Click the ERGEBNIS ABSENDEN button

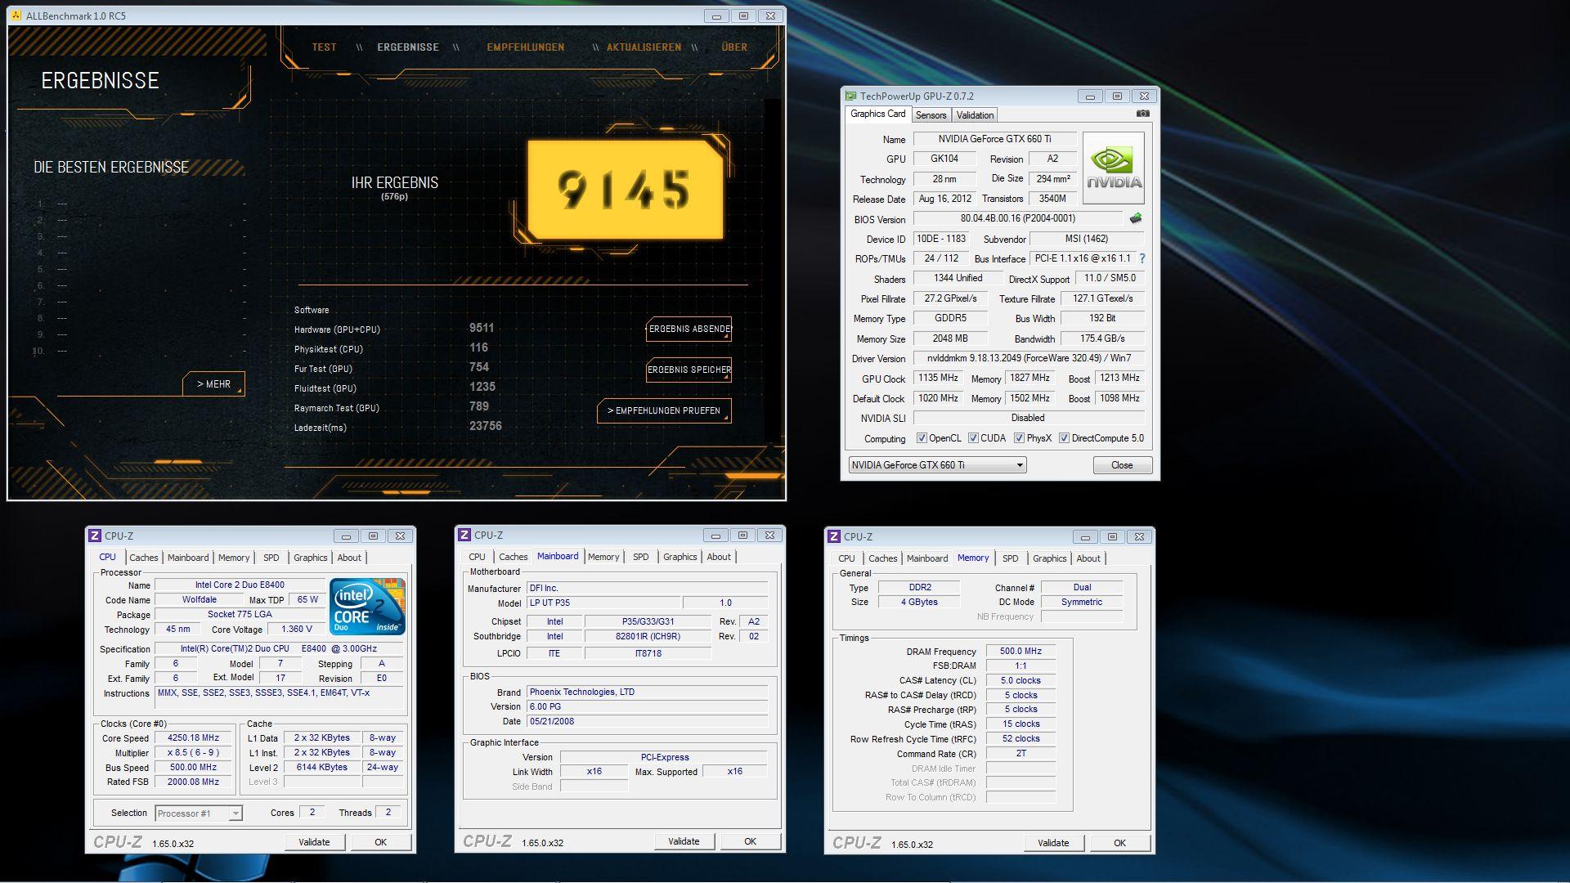pos(689,329)
